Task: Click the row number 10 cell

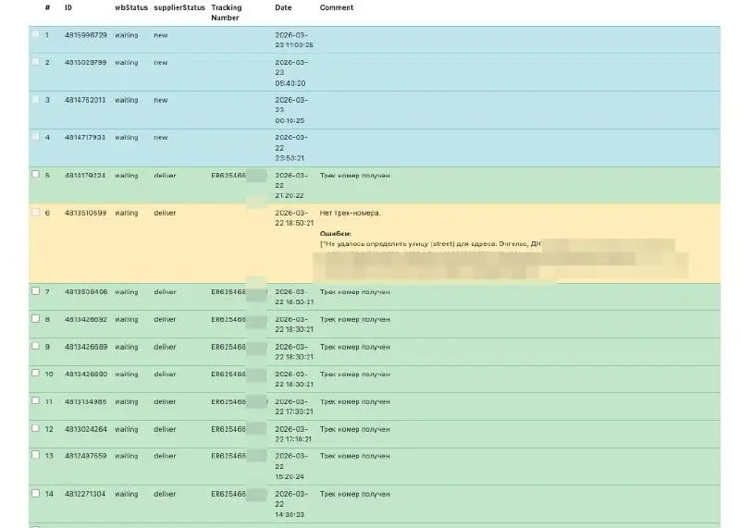Action: [x=49, y=375]
